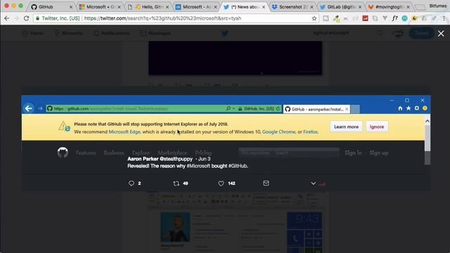The width and height of the screenshot is (450, 253).
Task: Bookmark this page with the star icon
Action: point(314,18)
